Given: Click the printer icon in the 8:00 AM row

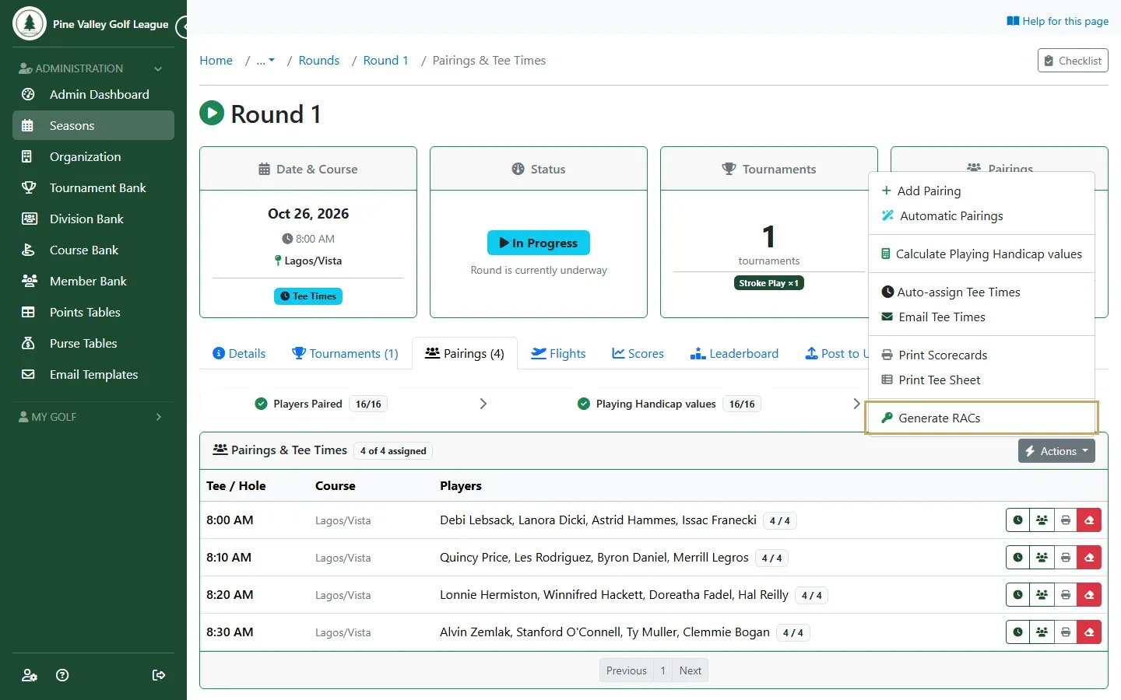Looking at the screenshot, I should coord(1066,520).
